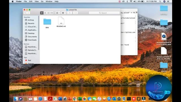Open the Apple menu

(x=12, y=1)
